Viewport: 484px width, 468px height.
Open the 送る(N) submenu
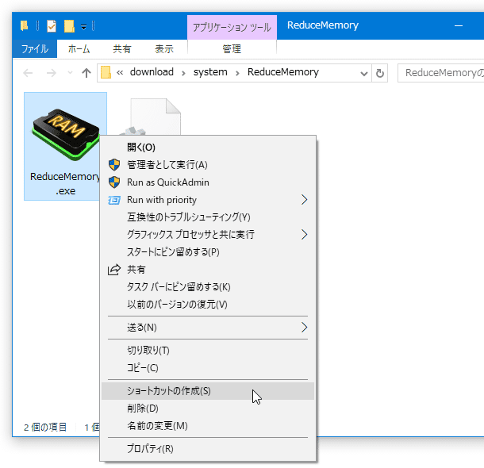tap(208, 328)
